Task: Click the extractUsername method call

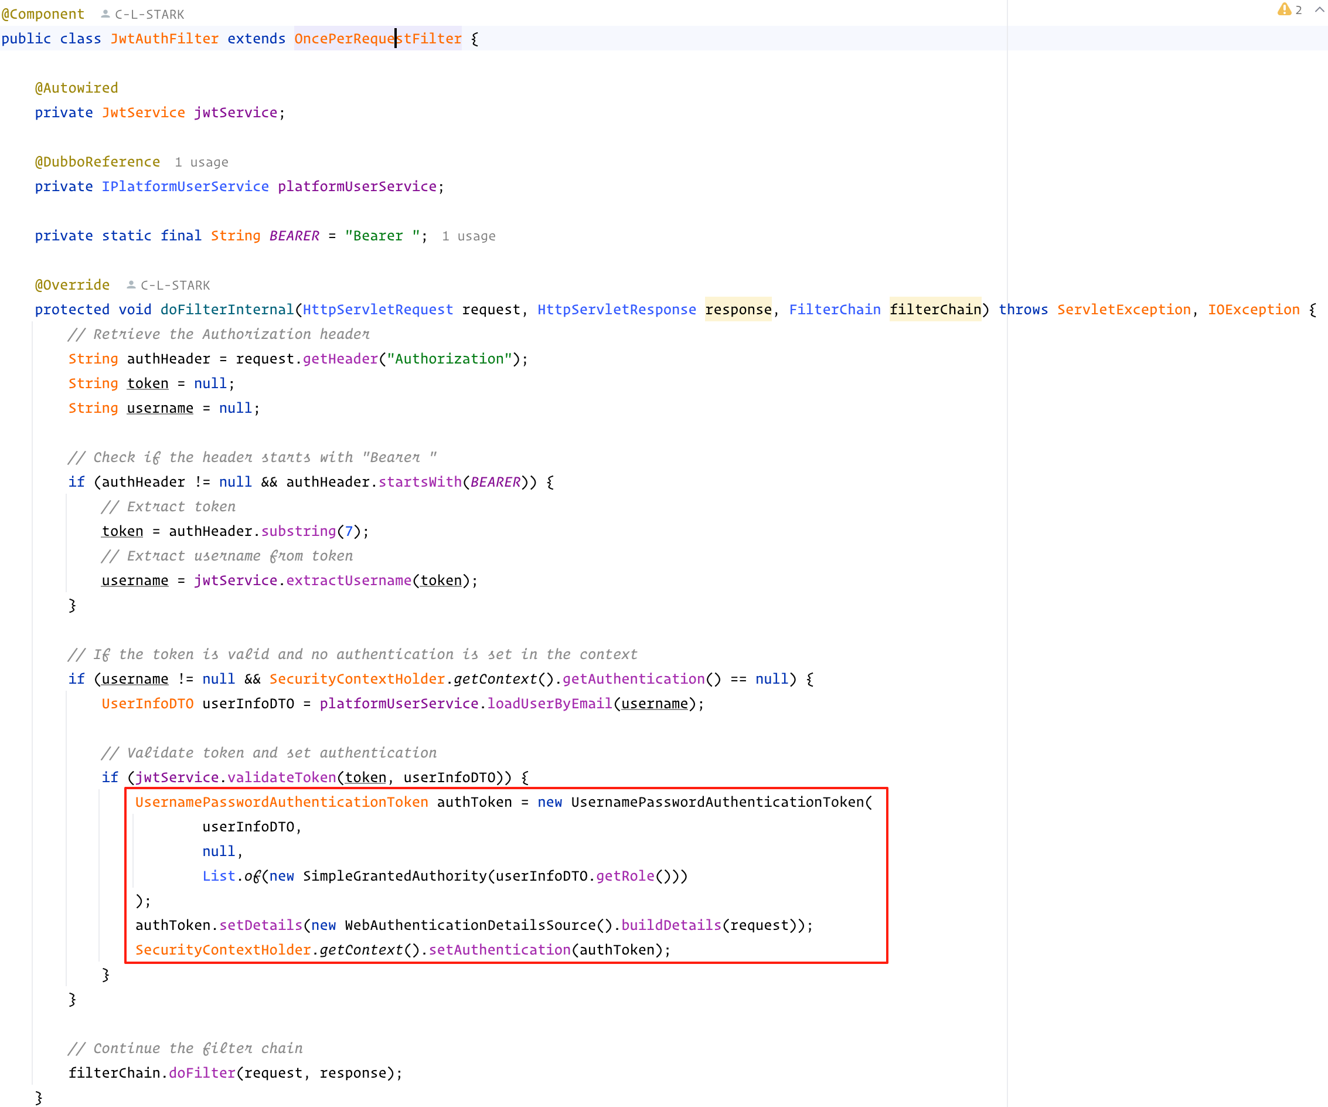Action: tap(349, 580)
